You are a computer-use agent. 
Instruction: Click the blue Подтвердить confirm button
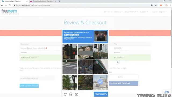pyautogui.click(x=101, y=94)
